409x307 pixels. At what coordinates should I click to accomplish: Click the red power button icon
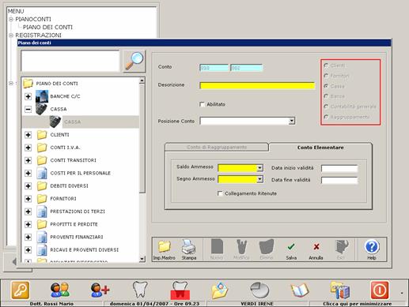pyautogui.click(x=380, y=290)
